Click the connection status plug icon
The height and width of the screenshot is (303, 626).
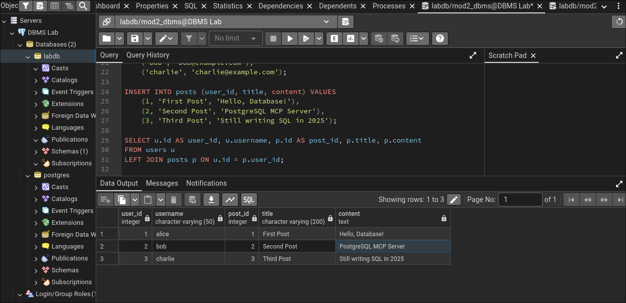tap(106, 22)
